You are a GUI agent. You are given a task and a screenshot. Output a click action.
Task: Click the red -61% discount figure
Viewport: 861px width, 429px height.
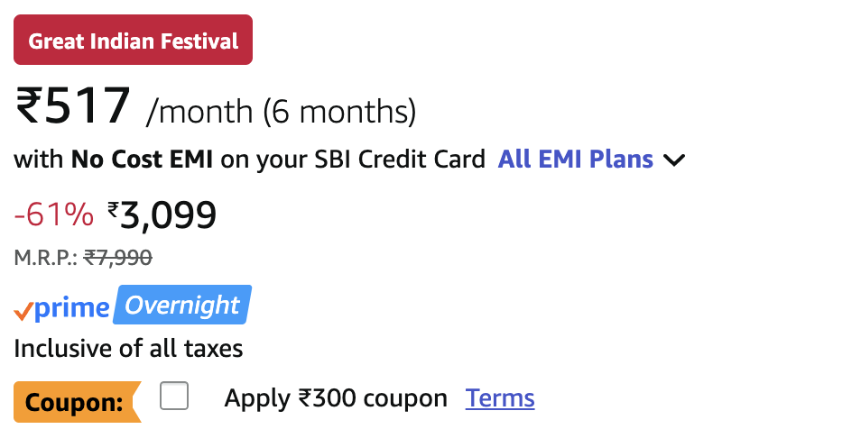(x=53, y=214)
